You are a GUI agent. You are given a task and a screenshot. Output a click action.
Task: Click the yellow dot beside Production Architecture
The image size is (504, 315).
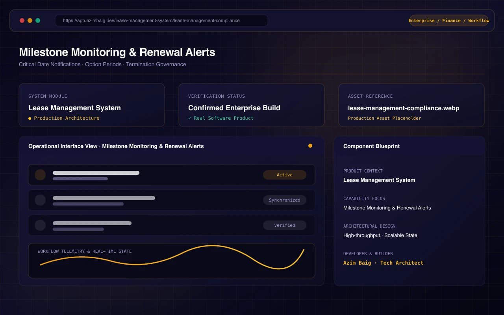(x=30, y=118)
